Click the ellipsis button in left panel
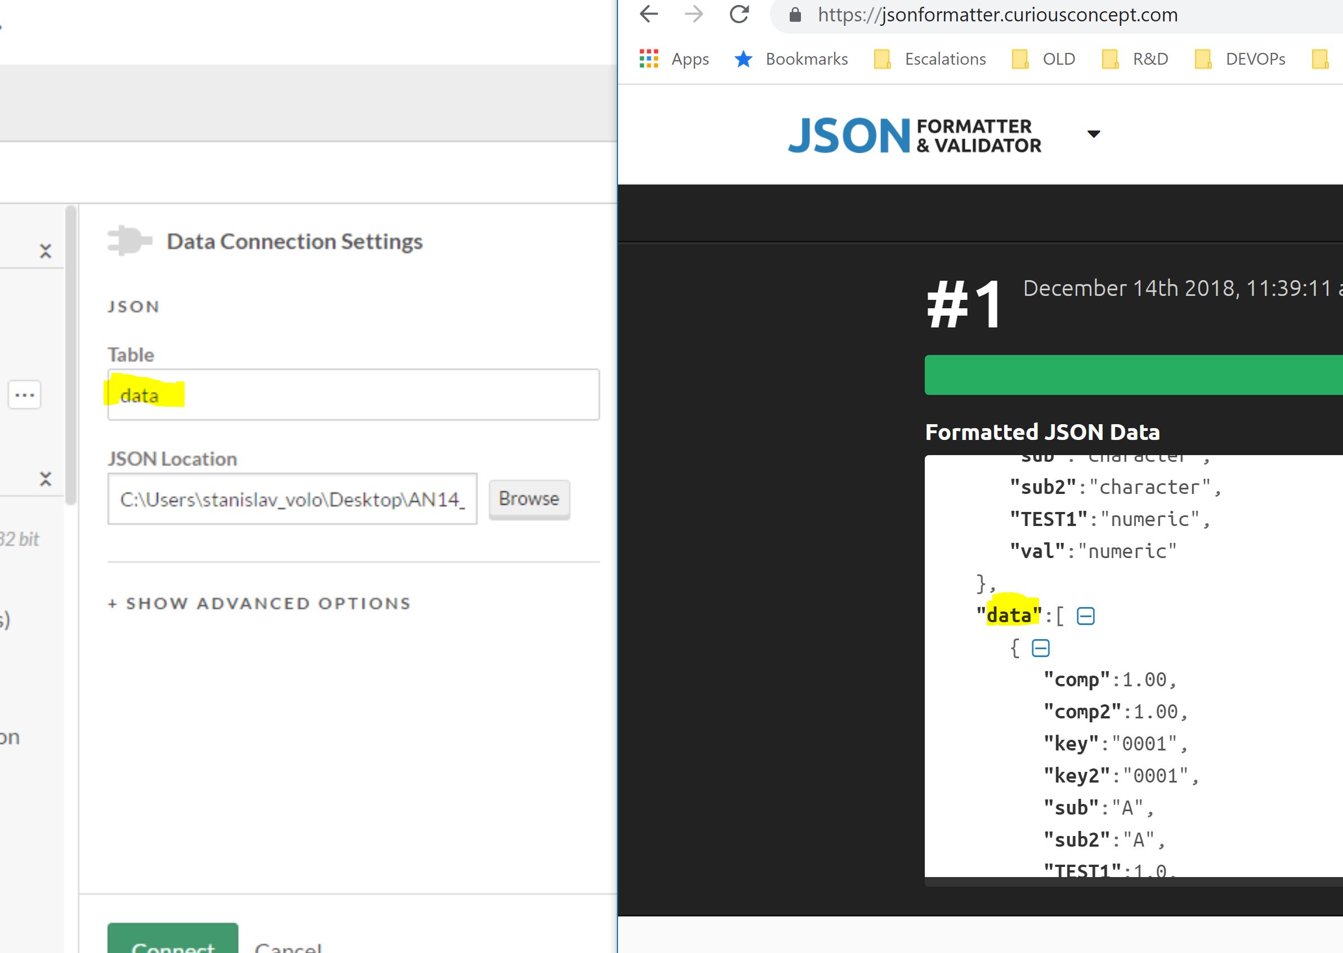 (x=25, y=395)
